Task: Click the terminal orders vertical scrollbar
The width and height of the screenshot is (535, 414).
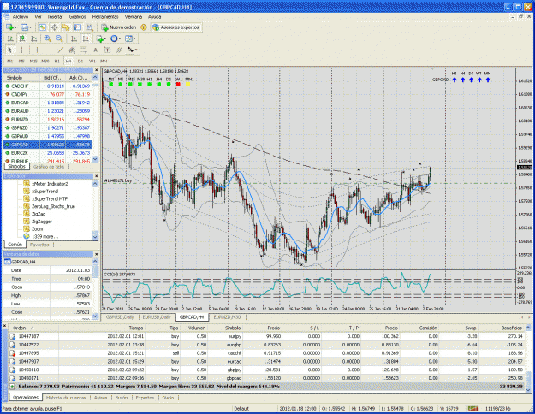Action: [528, 357]
